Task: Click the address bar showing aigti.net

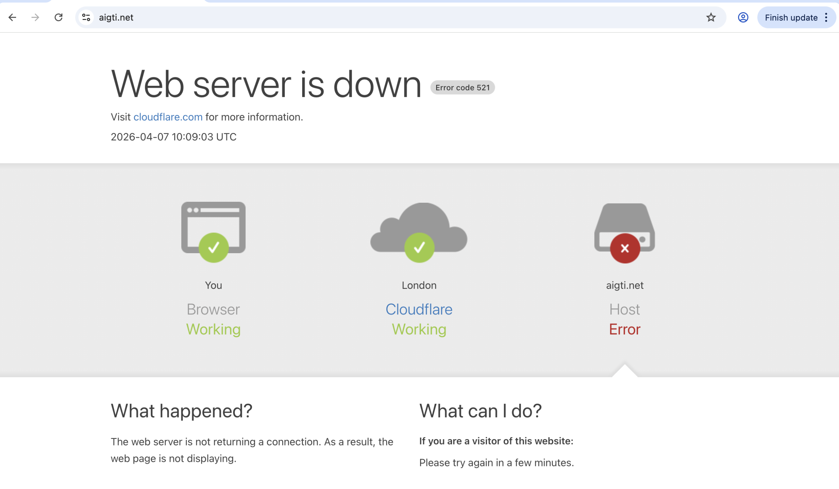Action: point(116,17)
